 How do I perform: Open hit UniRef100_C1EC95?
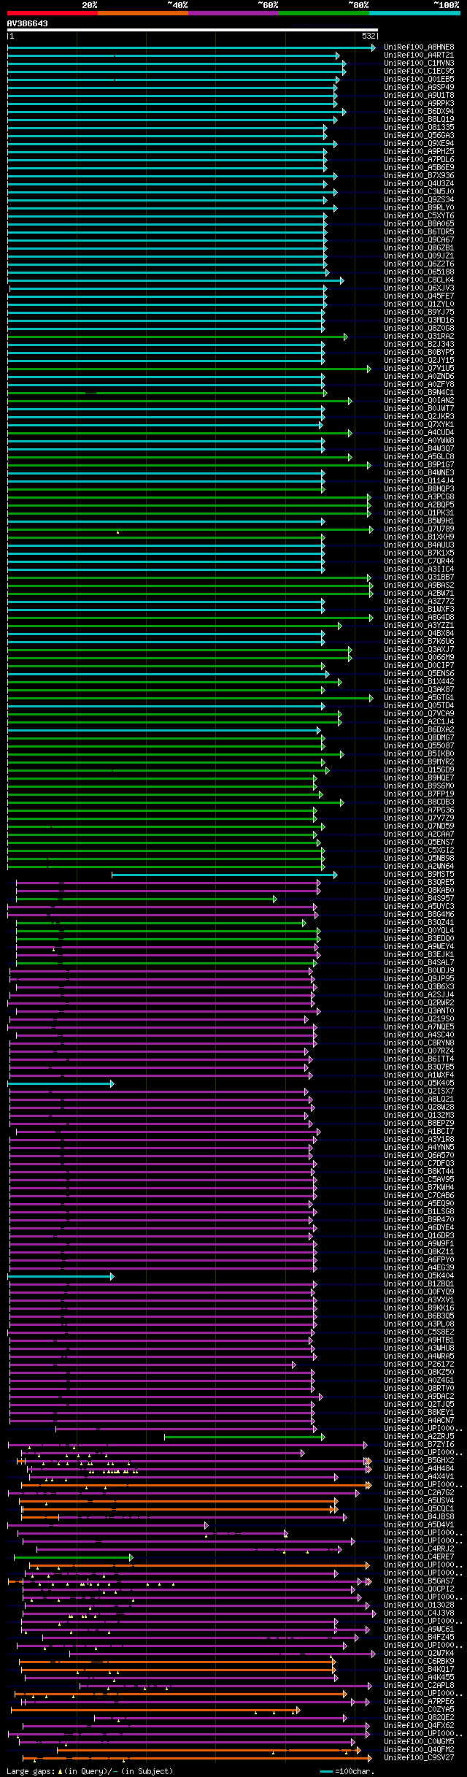419,72
